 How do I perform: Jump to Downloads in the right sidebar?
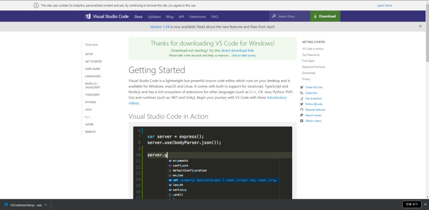click(x=308, y=73)
